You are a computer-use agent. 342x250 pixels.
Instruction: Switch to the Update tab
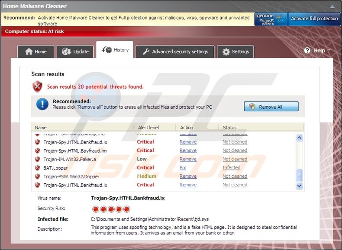75,51
